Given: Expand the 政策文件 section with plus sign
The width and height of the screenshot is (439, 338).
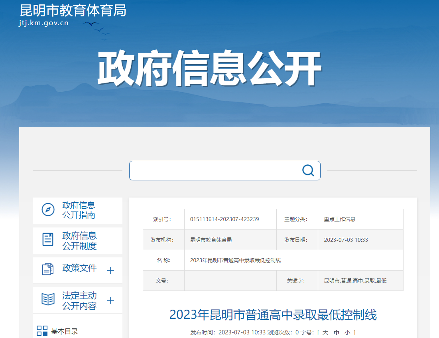Looking at the screenshot, I should 111,270.
